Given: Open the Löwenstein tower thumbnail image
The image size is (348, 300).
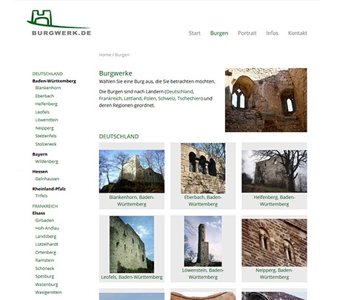Looking at the screenshot, I should pyautogui.click(x=203, y=241).
